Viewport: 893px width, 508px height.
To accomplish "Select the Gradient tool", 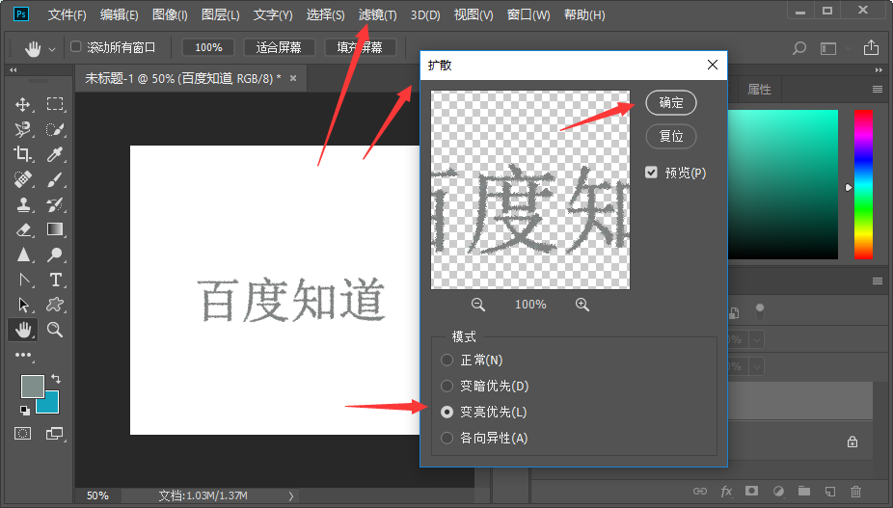I will coord(55,229).
